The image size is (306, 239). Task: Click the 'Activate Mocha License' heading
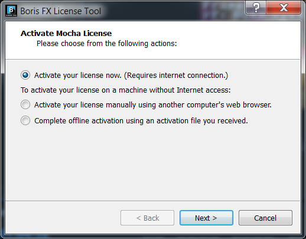(x=66, y=33)
